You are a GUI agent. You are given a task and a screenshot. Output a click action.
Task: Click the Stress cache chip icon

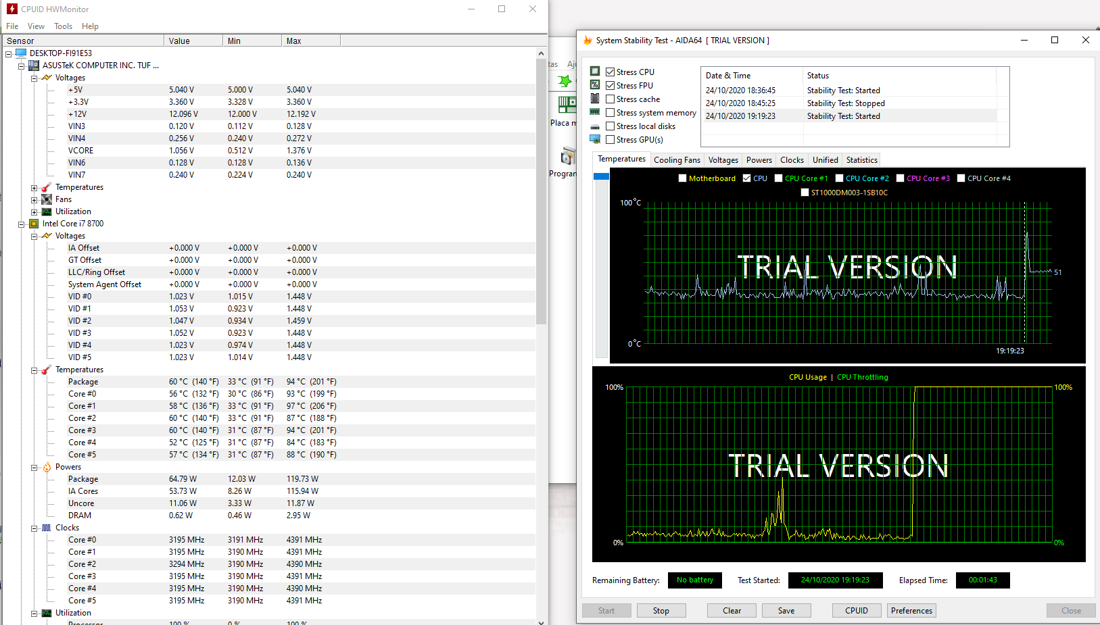[595, 98]
